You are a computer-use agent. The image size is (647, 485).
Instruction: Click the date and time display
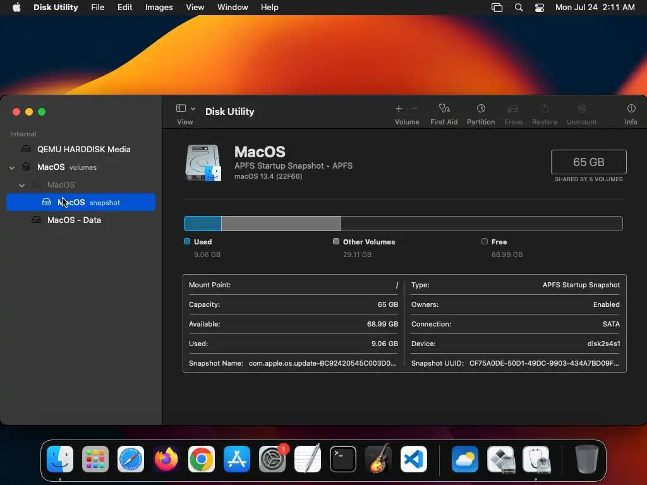[595, 8]
